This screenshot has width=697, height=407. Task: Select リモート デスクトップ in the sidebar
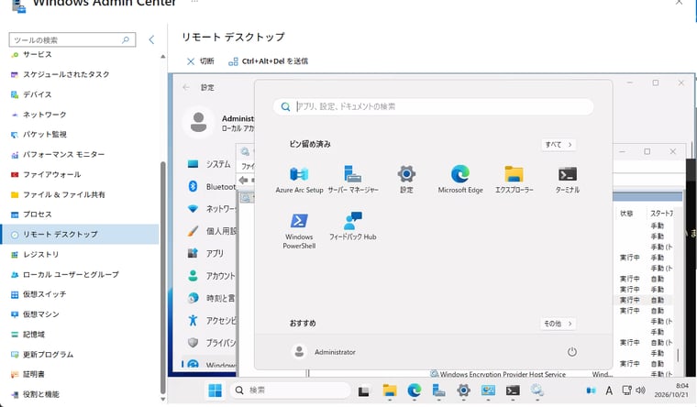click(x=80, y=234)
